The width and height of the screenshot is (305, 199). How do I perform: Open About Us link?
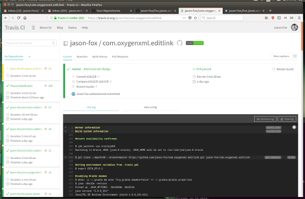46,27
